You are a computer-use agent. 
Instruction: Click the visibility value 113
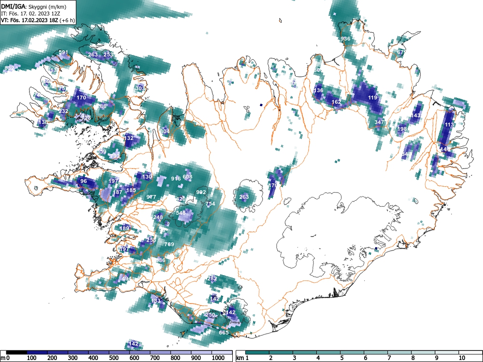click(449, 125)
